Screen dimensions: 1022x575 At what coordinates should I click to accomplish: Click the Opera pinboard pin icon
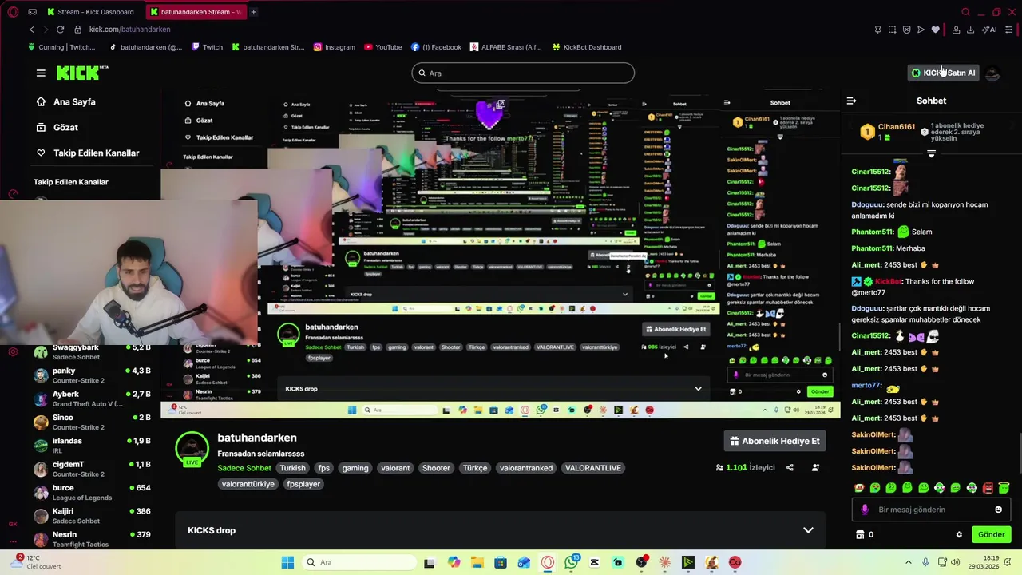pos(877,30)
